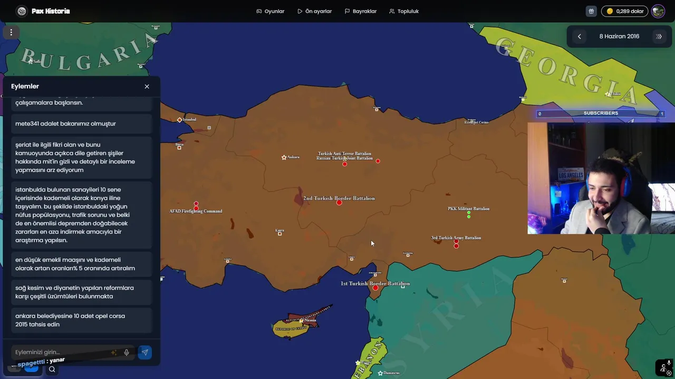This screenshot has width=675, height=379.
Task: Click the Sofia capital star
Action: tap(31, 62)
